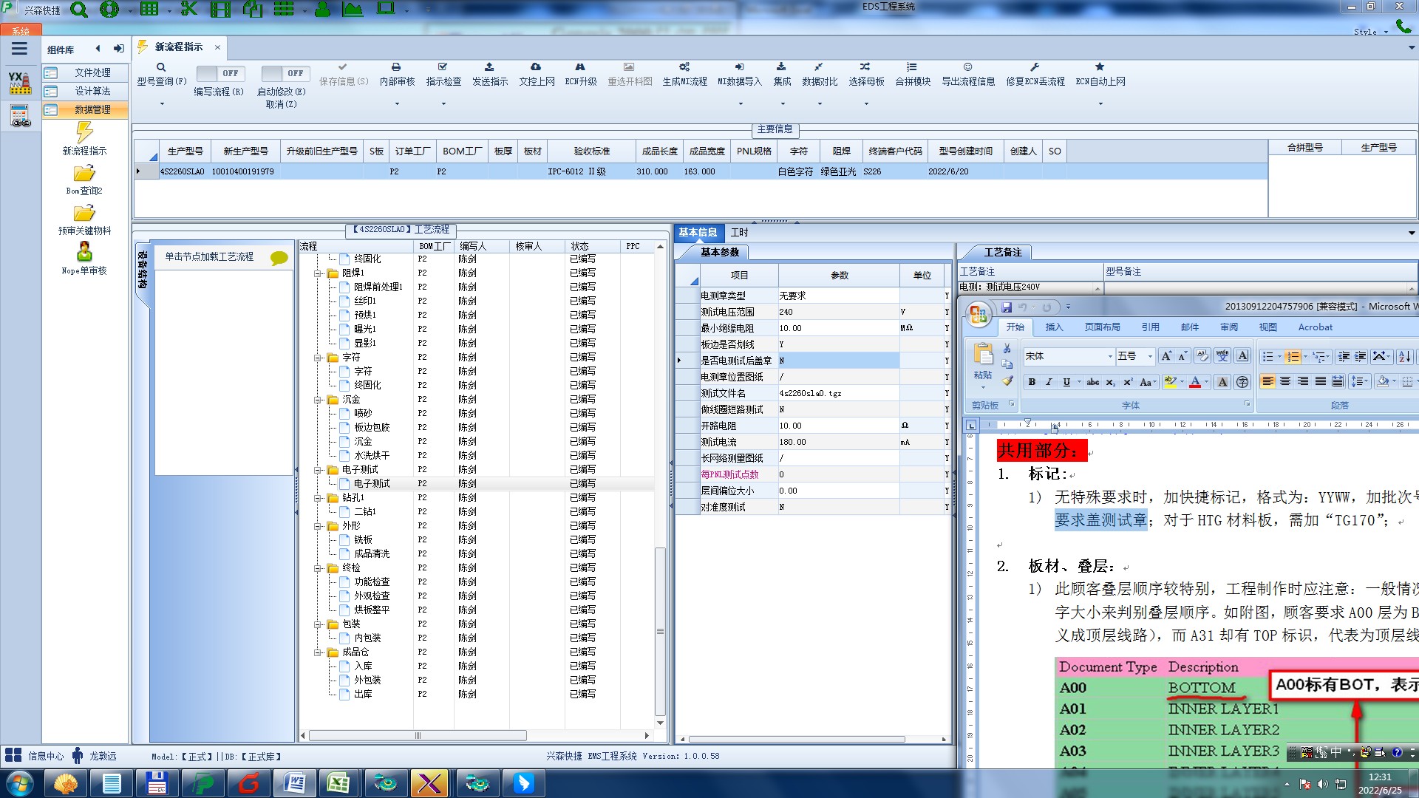Open the dropdown arrow under ECN自动上网
The image size is (1419, 798).
(1100, 104)
